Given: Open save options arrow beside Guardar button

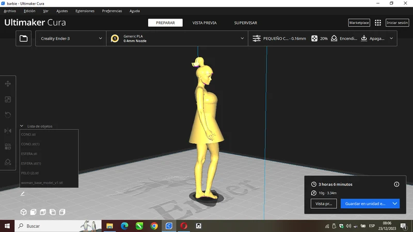Looking at the screenshot, I should tap(395, 204).
